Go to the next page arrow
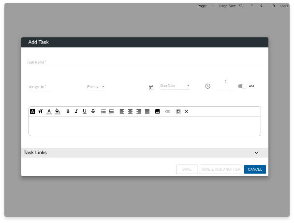Viewport: 294px width, 223px height. point(274,6)
